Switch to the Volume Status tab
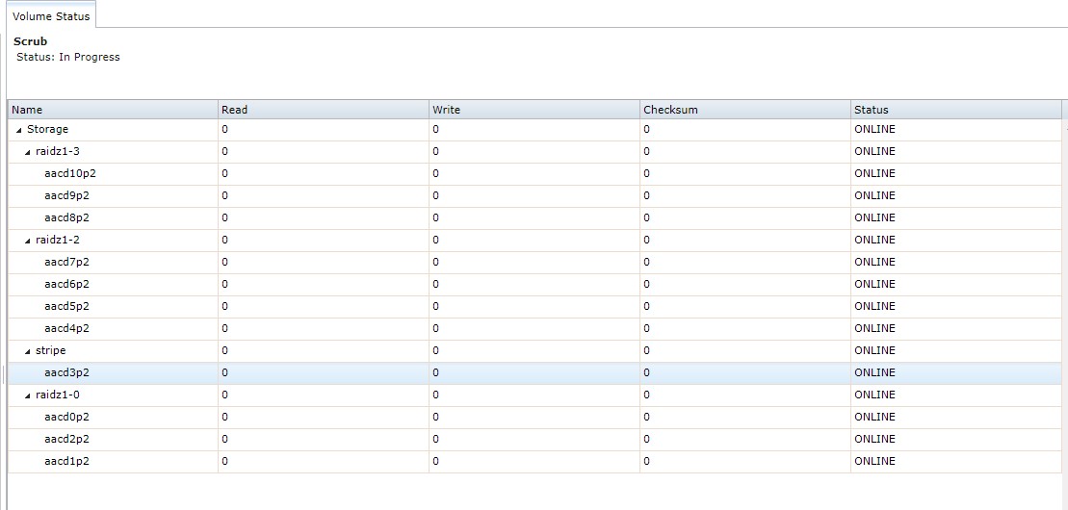The image size is (1068, 510). click(x=51, y=16)
